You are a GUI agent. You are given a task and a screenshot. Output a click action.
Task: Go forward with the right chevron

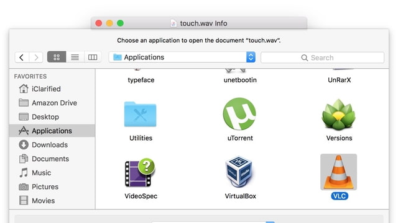pyautogui.click(x=36, y=58)
